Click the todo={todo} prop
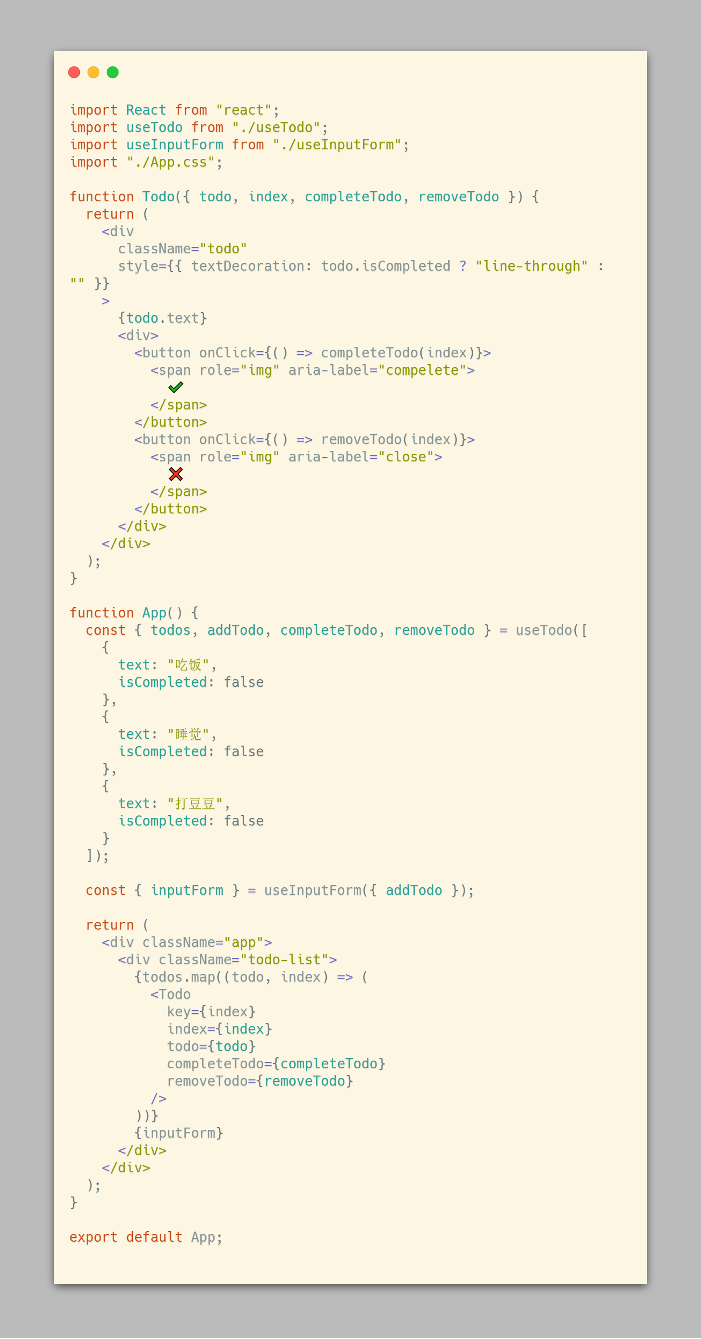The height and width of the screenshot is (1339, 701). pyautogui.click(x=211, y=1046)
